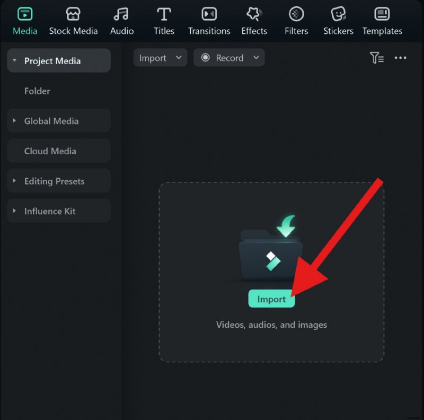The image size is (424, 420).
Task: Collapse the Project Media section
Action: pos(14,60)
